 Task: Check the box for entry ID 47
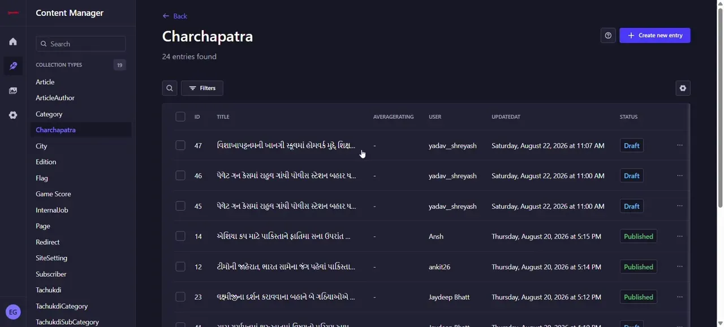tap(180, 145)
